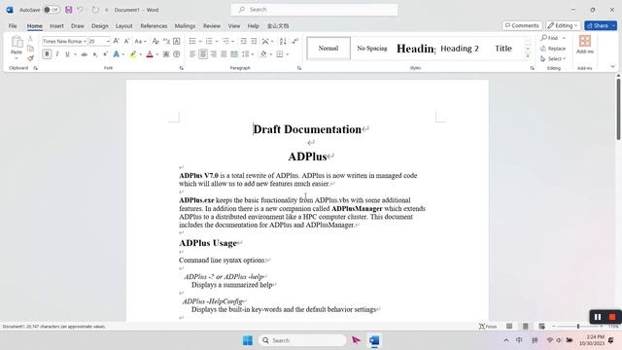This screenshot has height=350, width=622.
Task: Open the font name dropdown
Action: (x=85, y=41)
